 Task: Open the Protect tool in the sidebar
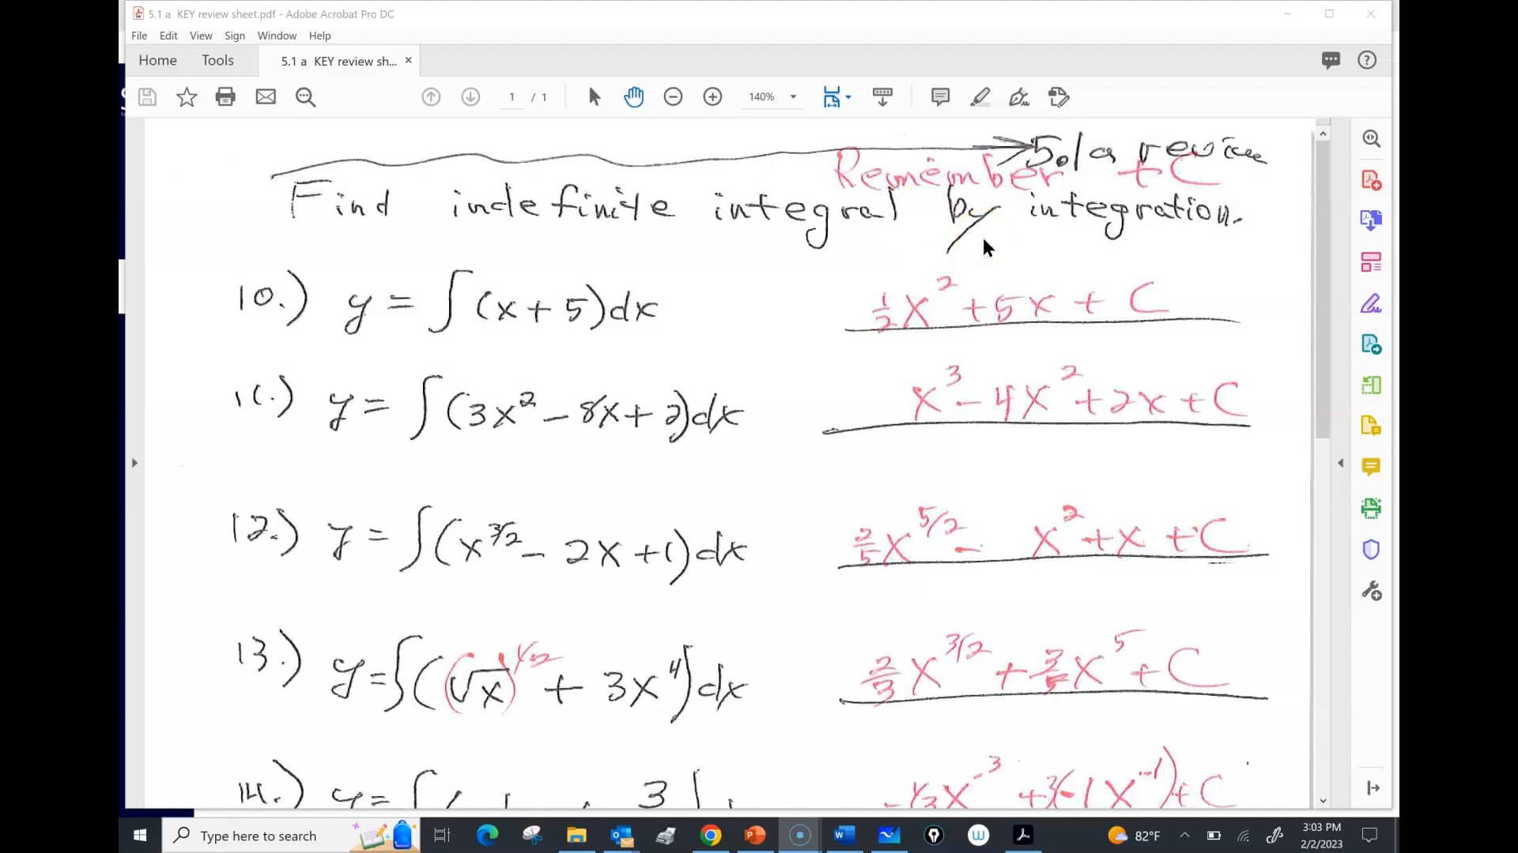[x=1372, y=549]
